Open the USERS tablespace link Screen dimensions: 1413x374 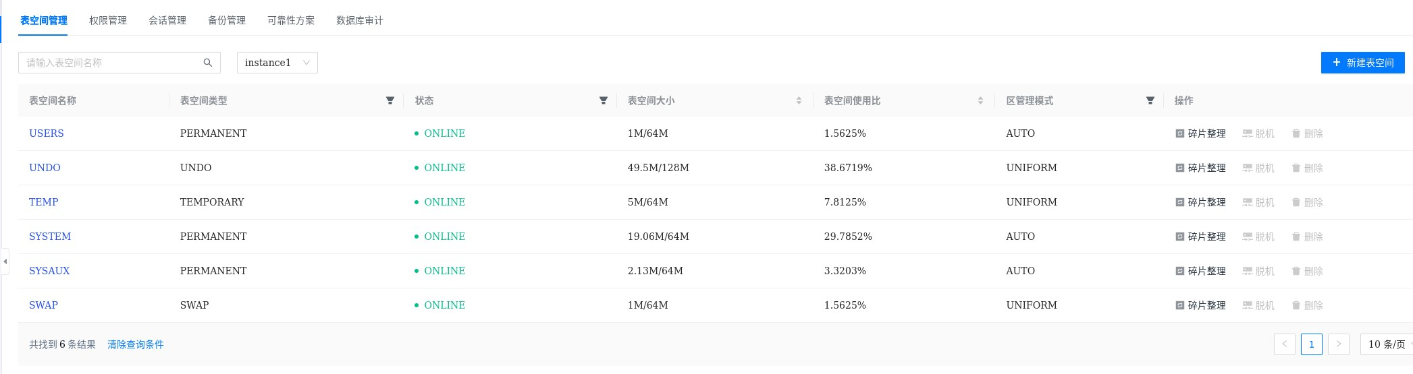47,133
